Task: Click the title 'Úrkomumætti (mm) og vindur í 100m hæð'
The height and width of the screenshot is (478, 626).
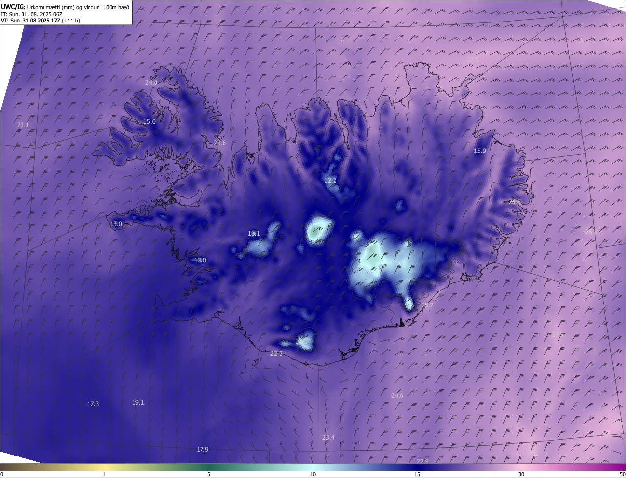Action: 79,7
